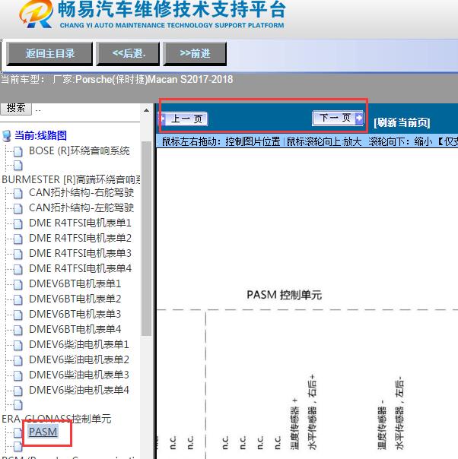Image resolution: width=458 pixels, height=459 pixels.
Task: Click Chang Yi platform logo
Action: 36,14
